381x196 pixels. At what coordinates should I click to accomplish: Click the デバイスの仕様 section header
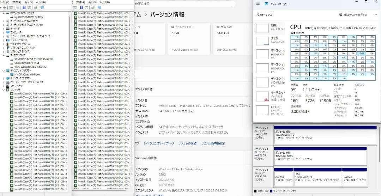pos(144,89)
